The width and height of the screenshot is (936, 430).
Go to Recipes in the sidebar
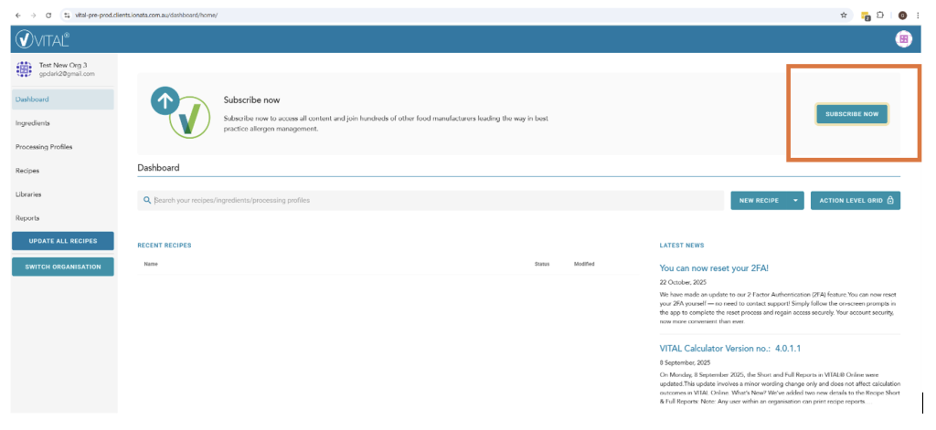click(x=27, y=171)
